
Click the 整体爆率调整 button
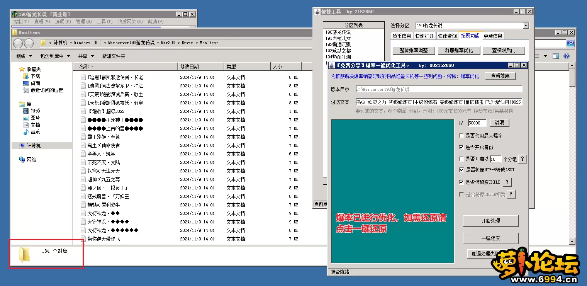click(414, 50)
